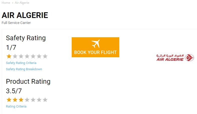Click the airplane icon in booking button

(x=95, y=44)
